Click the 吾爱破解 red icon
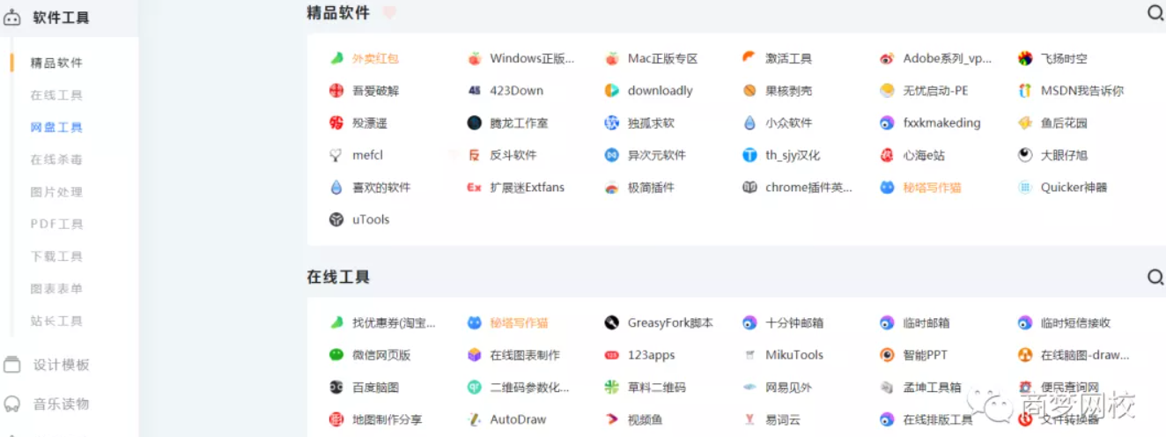 pos(336,91)
